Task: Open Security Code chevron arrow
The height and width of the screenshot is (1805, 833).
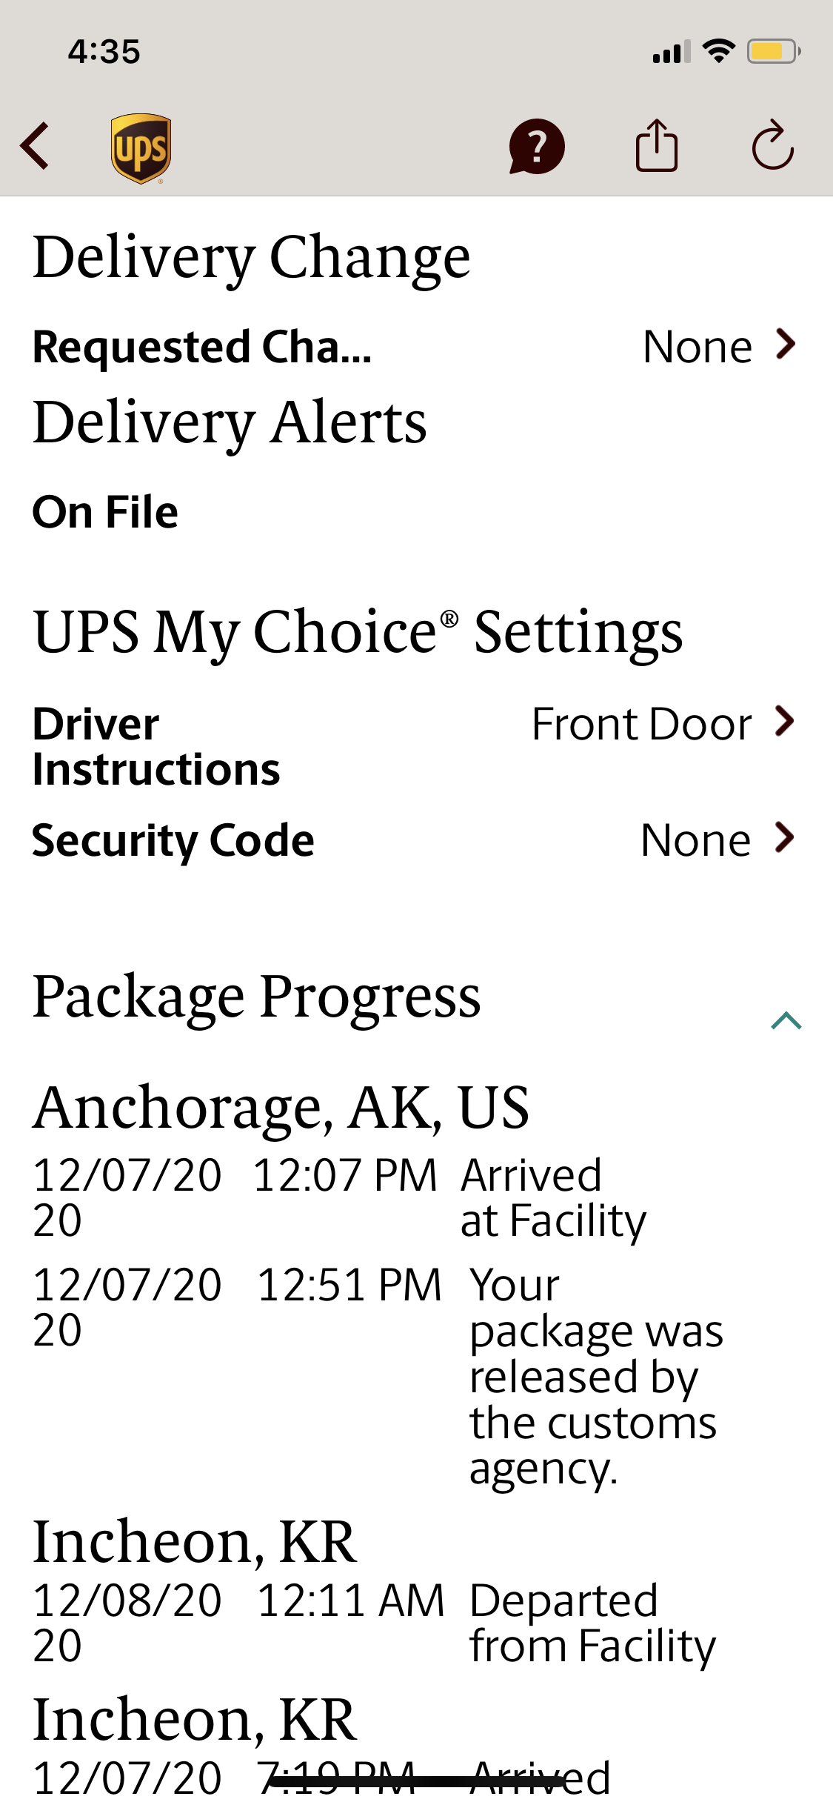Action: coord(785,838)
